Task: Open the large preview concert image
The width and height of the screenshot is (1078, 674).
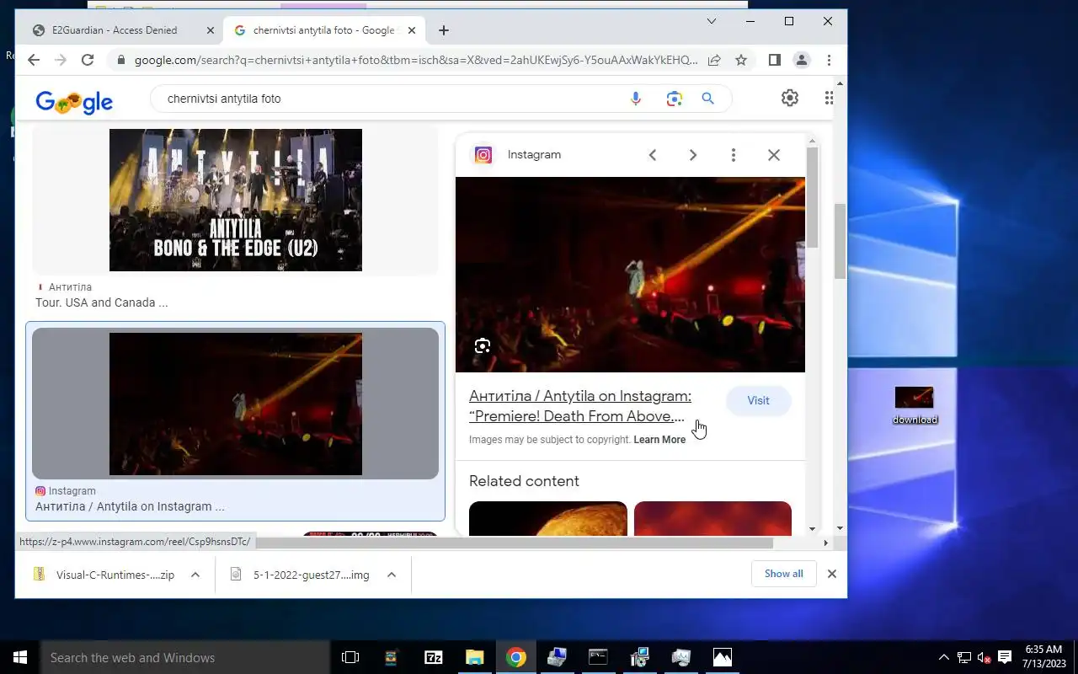Action: (630, 275)
